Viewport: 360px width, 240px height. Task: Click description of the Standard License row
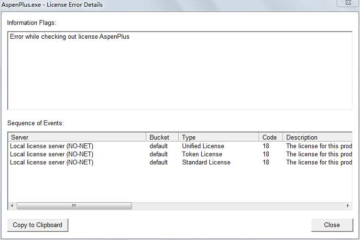[x=319, y=163]
